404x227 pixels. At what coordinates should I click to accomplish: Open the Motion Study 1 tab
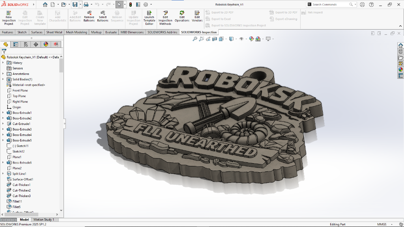[x=44, y=220]
